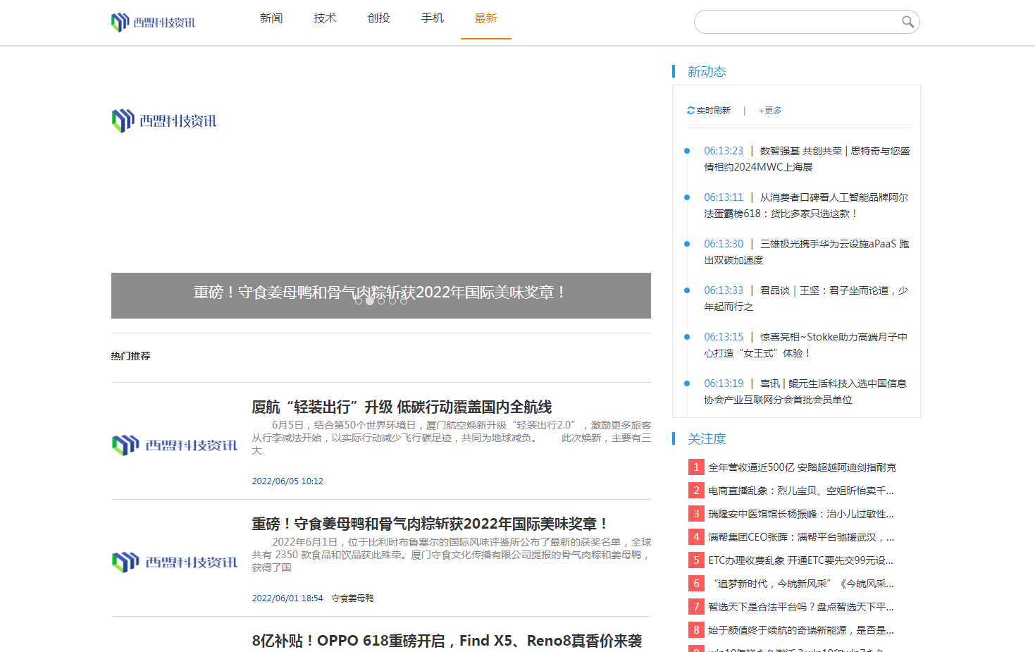1035x652 pixels.
Task: Click date '2022/06/05 10:12'
Action: tap(287, 481)
